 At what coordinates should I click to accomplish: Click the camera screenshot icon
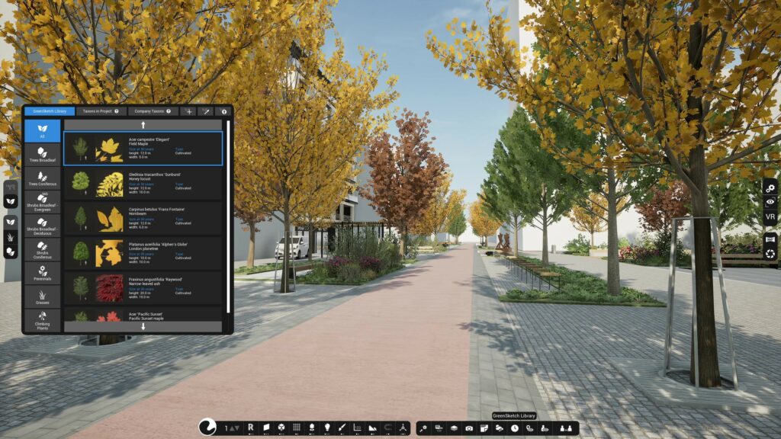(469, 428)
